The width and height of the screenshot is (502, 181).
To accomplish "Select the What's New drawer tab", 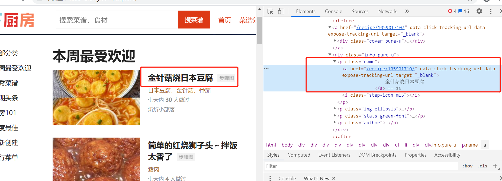I will point(317,178).
